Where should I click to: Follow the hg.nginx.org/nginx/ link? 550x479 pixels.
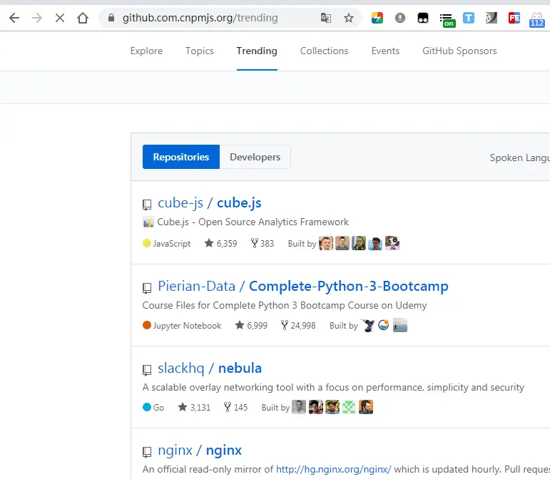click(333, 469)
